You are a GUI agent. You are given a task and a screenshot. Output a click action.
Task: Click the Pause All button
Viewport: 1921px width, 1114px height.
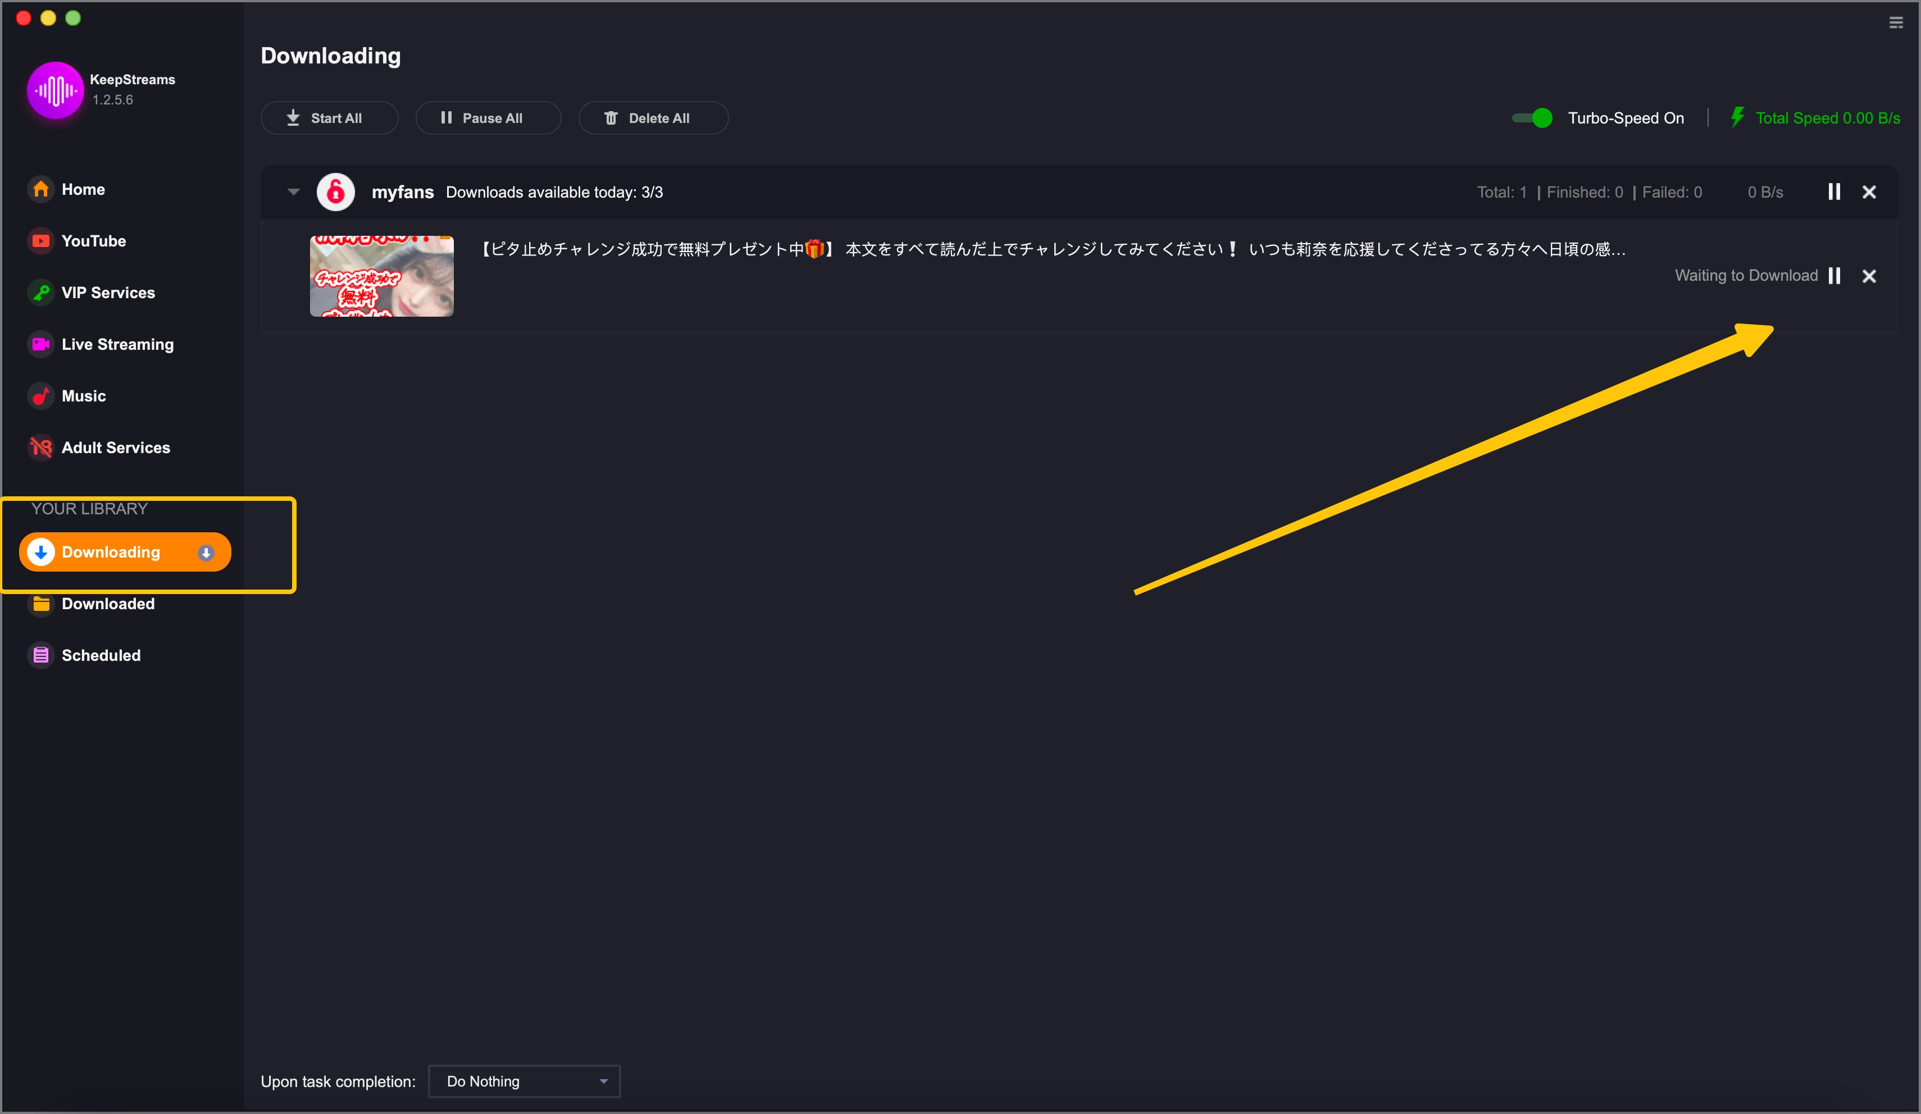coord(488,118)
